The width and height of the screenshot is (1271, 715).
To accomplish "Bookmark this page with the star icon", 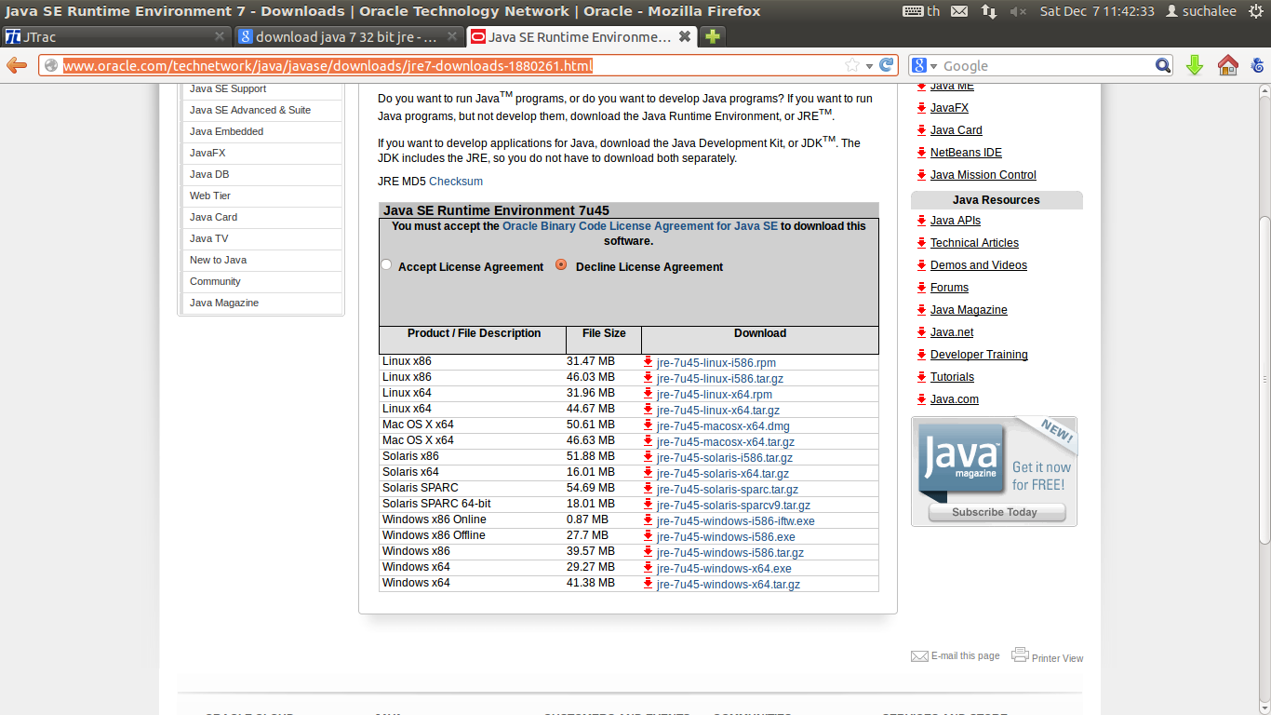I will point(851,65).
